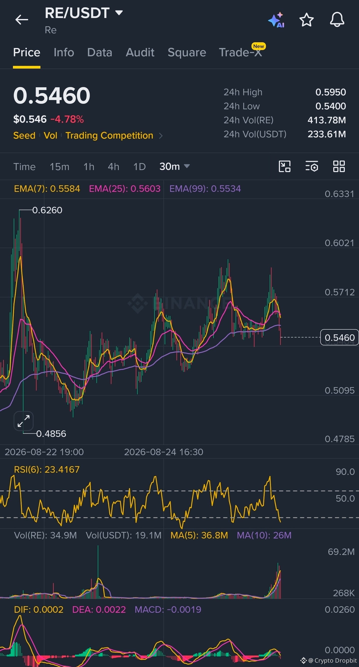
Task: Tap the 2026-08-22 19:00 date label
Action: (44, 452)
